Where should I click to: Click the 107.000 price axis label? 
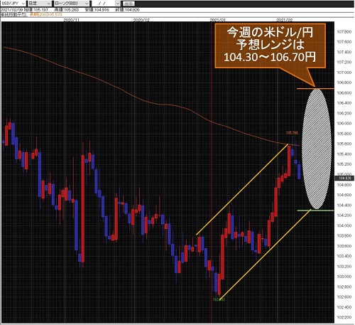point(344,73)
